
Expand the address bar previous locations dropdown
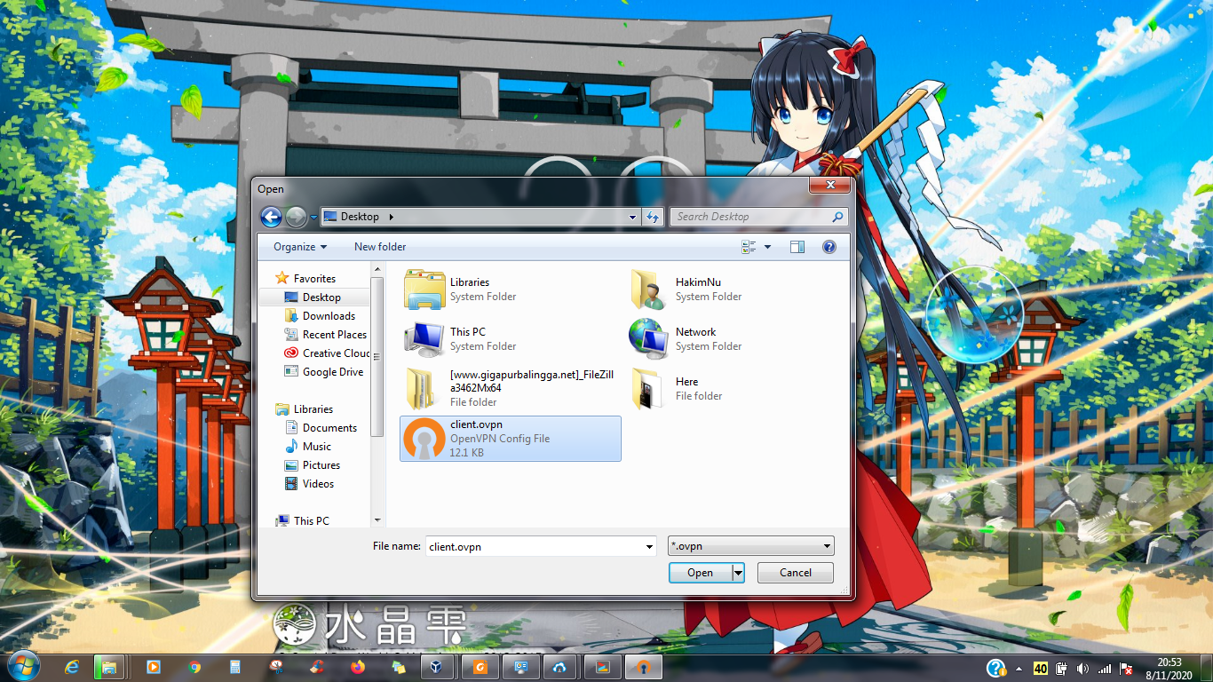click(632, 217)
